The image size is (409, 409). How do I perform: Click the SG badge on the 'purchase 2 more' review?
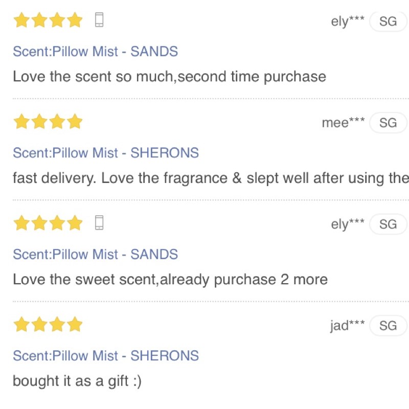click(388, 224)
